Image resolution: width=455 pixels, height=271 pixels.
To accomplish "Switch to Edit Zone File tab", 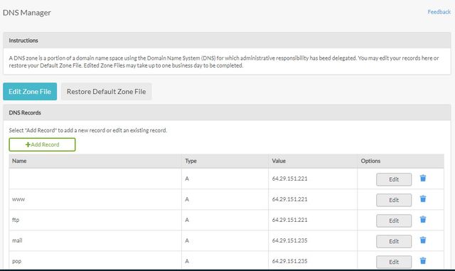I will coord(30,92).
